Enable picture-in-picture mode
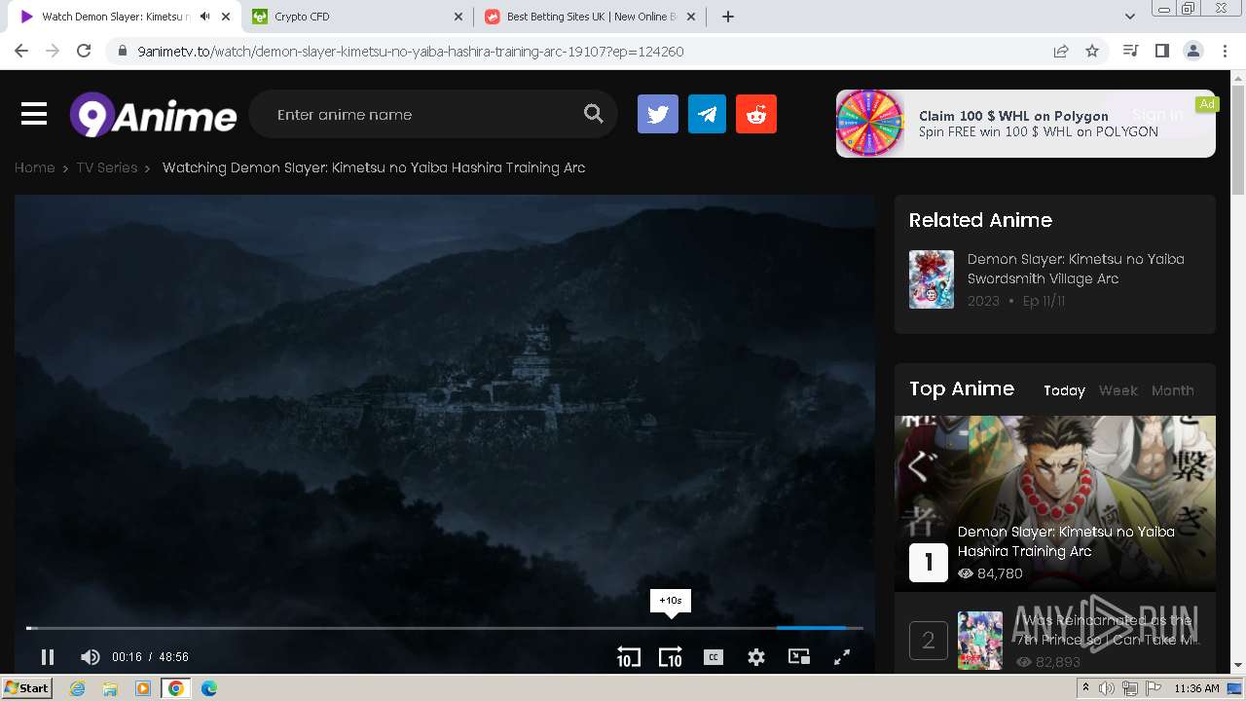 (799, 657)
